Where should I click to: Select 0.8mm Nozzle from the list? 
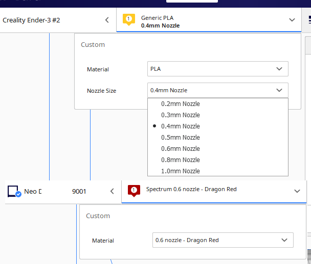pyautogui.click(x=218, y=160)
